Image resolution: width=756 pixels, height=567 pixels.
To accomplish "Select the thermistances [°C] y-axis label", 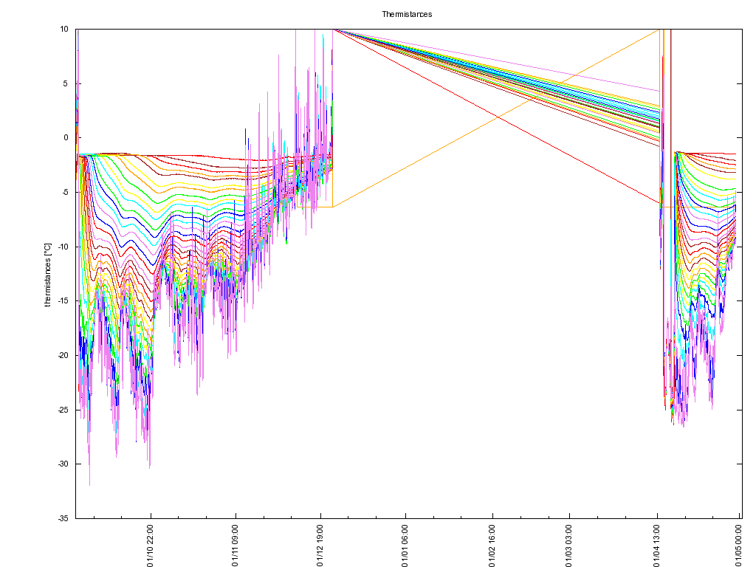I will click(x=47, y=273).
